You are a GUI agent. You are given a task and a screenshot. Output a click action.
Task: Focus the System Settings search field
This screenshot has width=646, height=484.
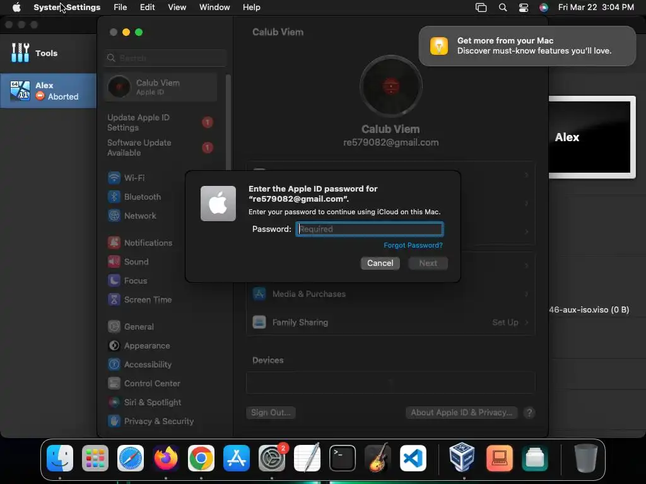tap(165, 58)
